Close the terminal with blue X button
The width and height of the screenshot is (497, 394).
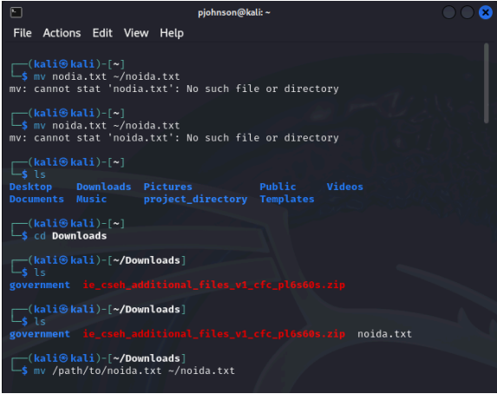(485, 13)
